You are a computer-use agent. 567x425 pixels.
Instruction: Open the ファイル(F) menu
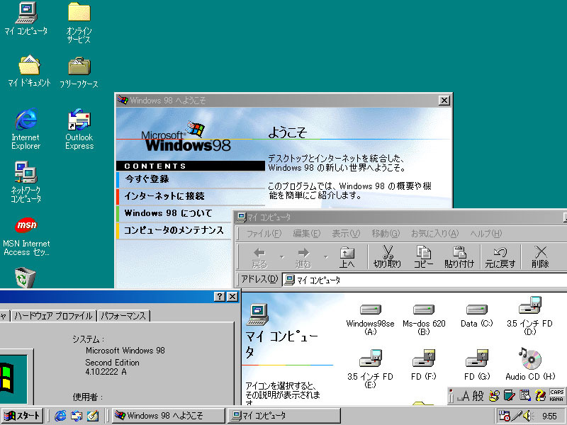click(x=263, y=234)
